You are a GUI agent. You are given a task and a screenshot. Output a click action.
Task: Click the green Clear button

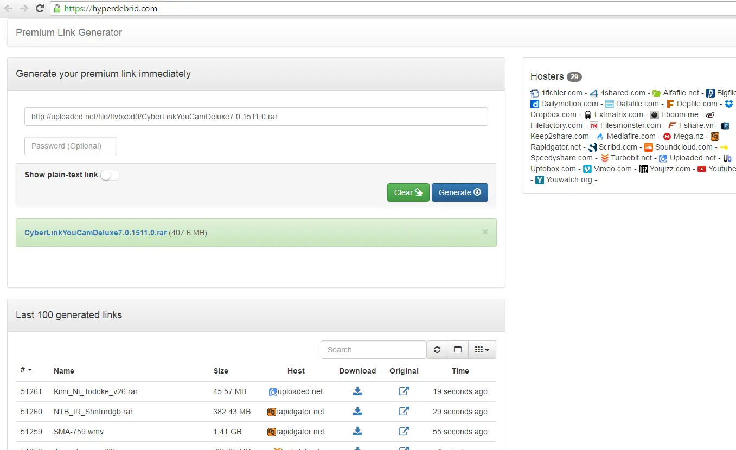[x=408, y=192]
